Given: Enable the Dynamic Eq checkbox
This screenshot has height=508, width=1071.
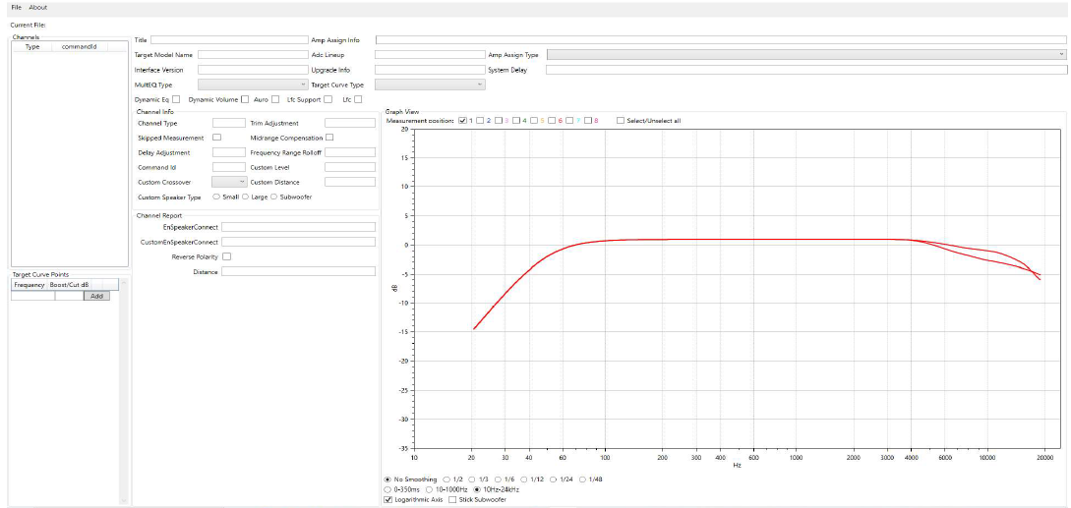Looking at the screenshot, I should click(176, 99).
